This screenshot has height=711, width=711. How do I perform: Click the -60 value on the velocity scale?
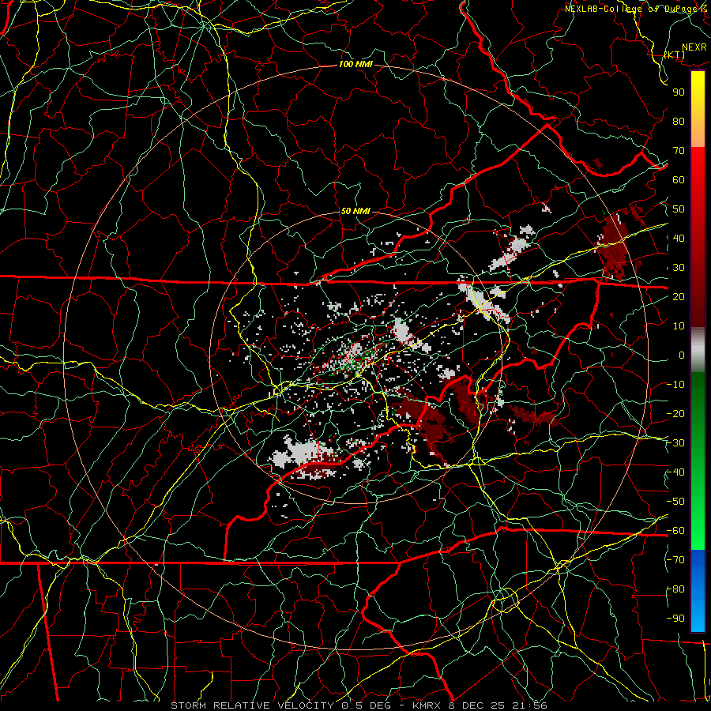pyautogui.click(x=675, y=531)
